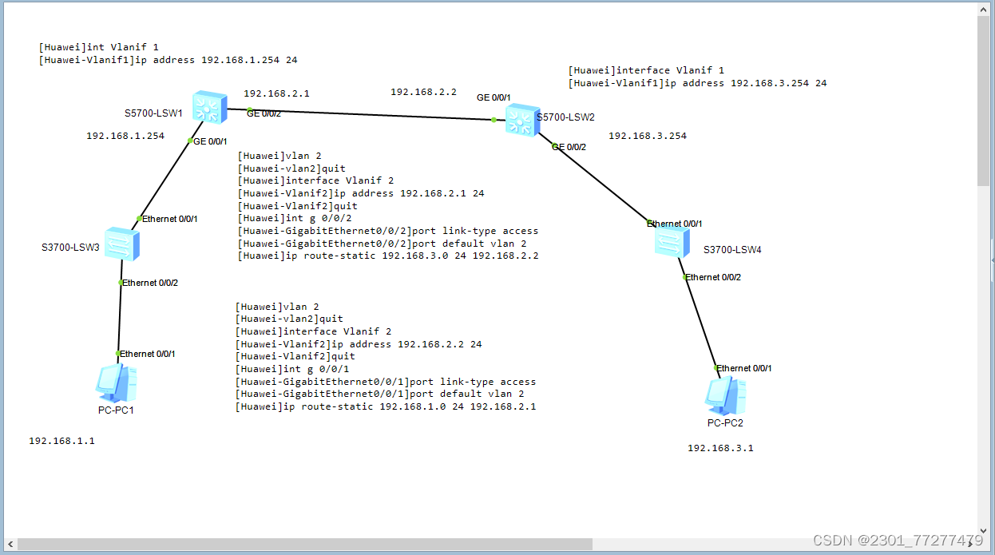Click the 192.168.3.254 address label near LSW2
This screenshot has height=555, width=995.
click(648, 136)
